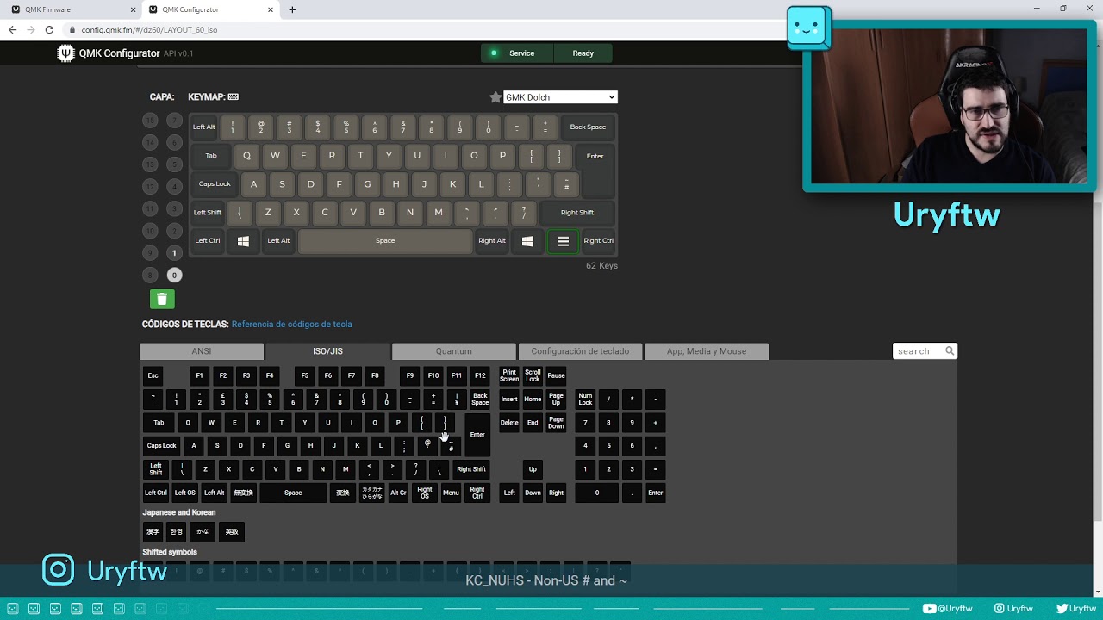Viewport: 1103px width, 620px height.
Task: Select the right Windows key in keymap
Action: [x=527, y=241]
